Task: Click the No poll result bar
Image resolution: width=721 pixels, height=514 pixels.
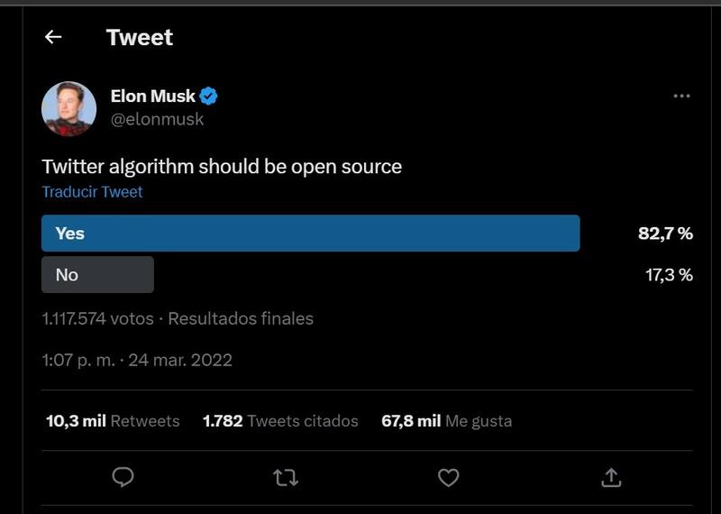Action: tap(97, 275)
